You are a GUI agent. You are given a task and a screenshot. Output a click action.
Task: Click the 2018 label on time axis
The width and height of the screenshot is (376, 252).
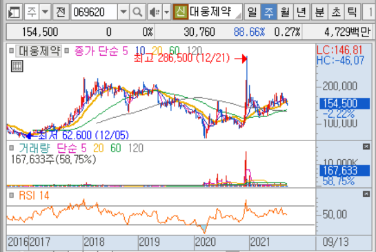click(x=94, y=242)
